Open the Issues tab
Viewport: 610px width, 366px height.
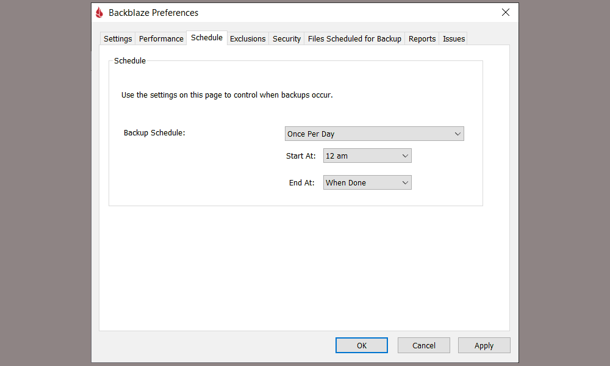454,38
